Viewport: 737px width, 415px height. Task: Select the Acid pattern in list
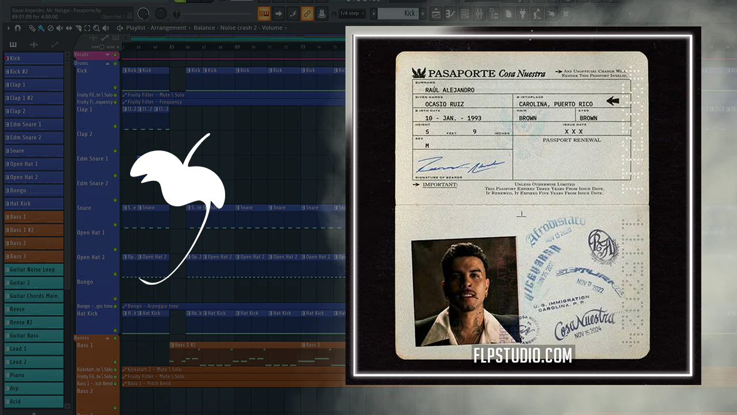point(34,402)
